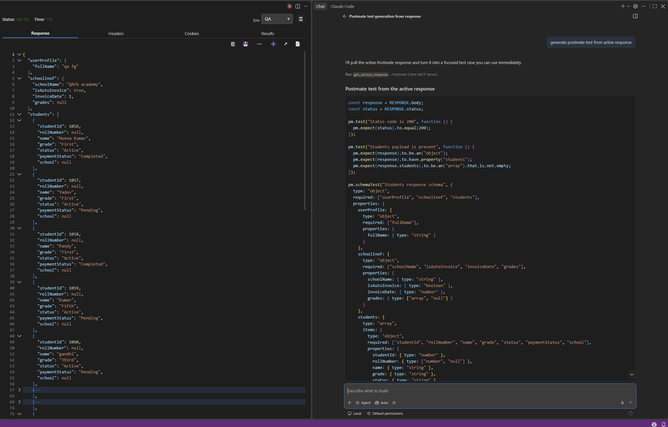668x427 pixels.
Task: Increase font size with the plus icon
Action: click(273, 44)
